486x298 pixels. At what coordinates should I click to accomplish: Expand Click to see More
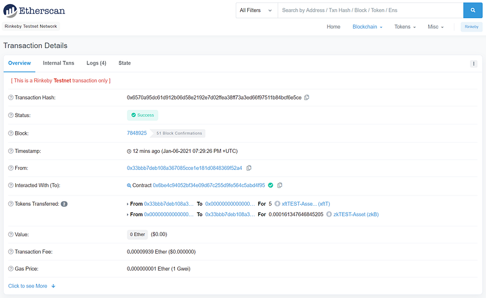click(32, 286)
